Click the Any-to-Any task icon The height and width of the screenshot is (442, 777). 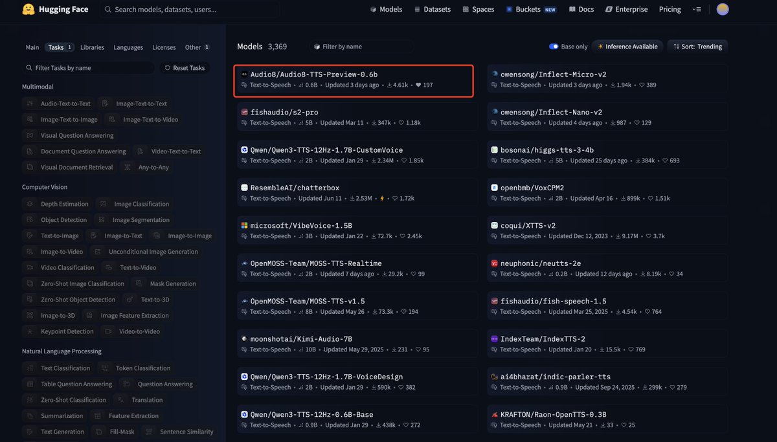[127, 167]
